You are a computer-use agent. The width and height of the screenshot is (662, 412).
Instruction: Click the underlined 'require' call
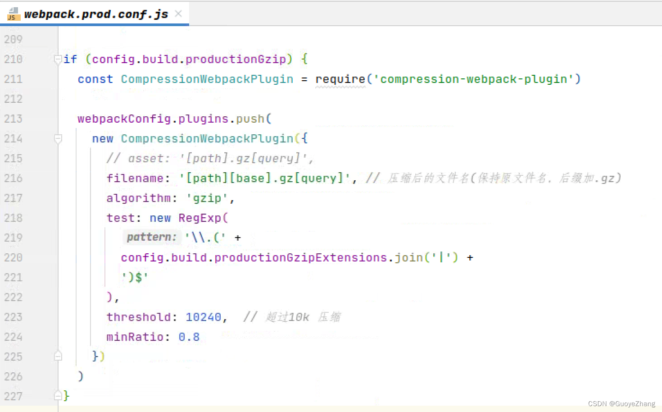340,79
